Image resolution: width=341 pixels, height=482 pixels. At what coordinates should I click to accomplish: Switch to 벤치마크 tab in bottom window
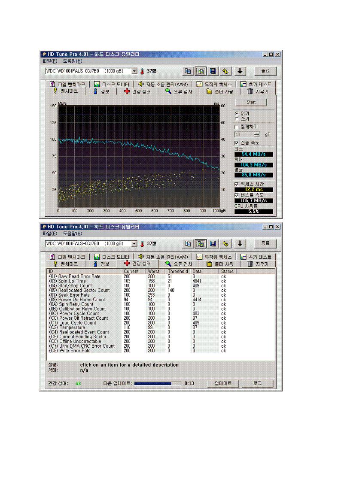click(x=66, y=264)
